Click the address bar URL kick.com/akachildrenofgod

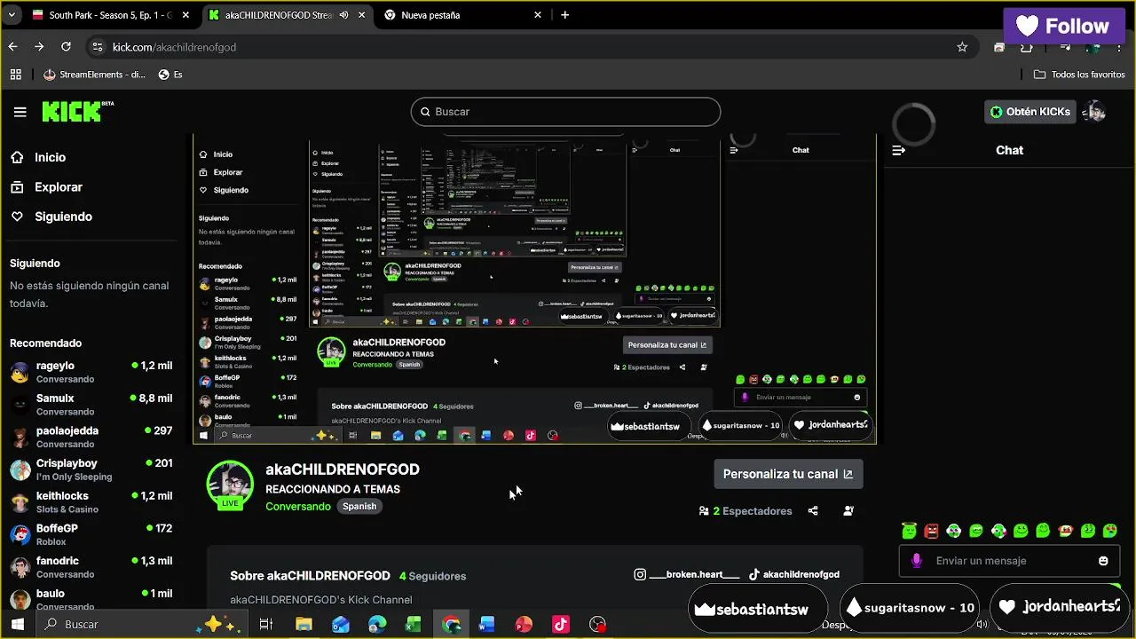coord(174,47)
